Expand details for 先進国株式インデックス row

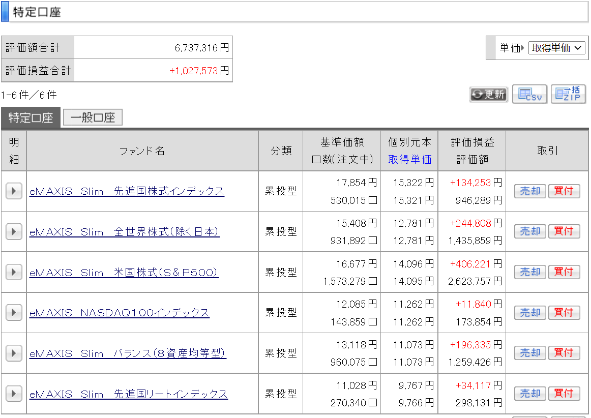click(14, 191)
